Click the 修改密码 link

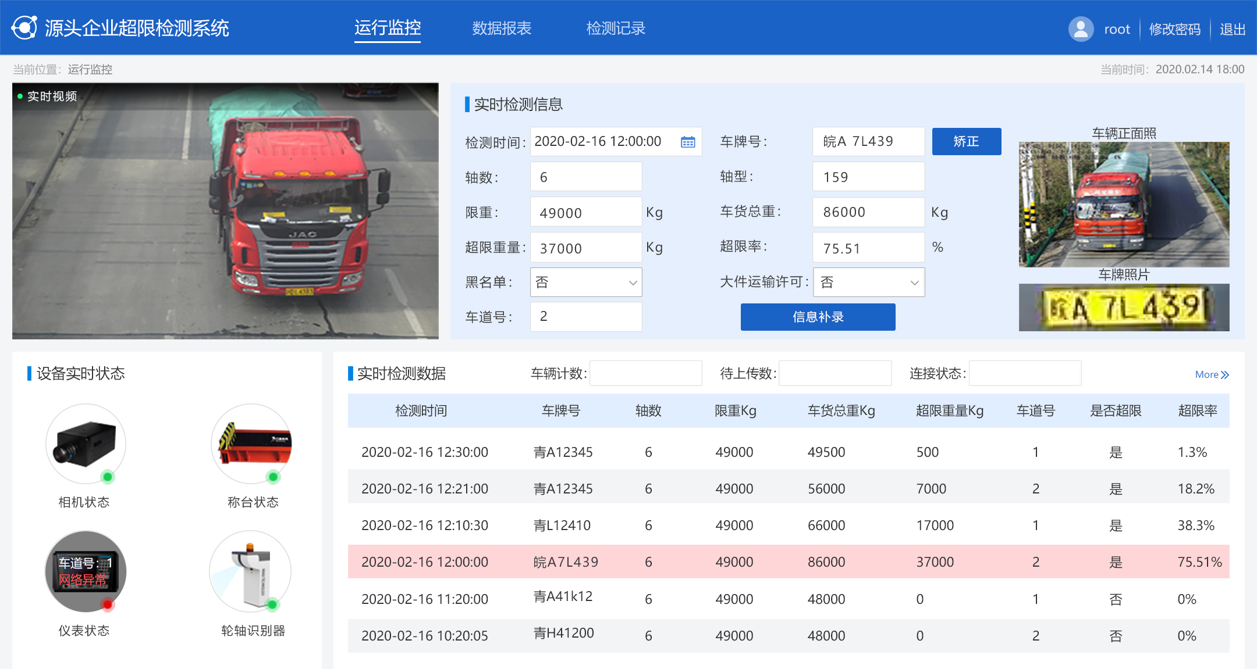click(x=1174, y=29)
